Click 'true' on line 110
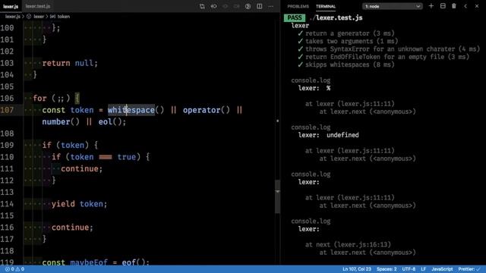Viewport: 486px width, 273px height. pos(127,157)
